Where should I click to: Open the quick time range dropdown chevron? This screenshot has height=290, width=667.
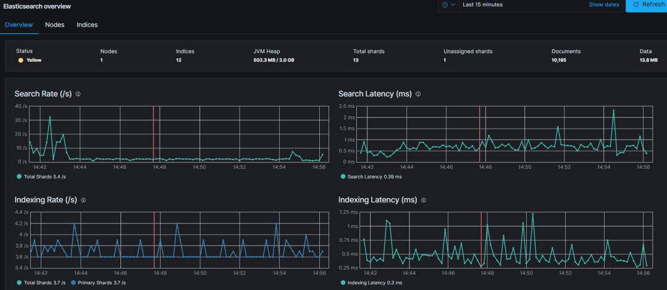pos(453,5)
